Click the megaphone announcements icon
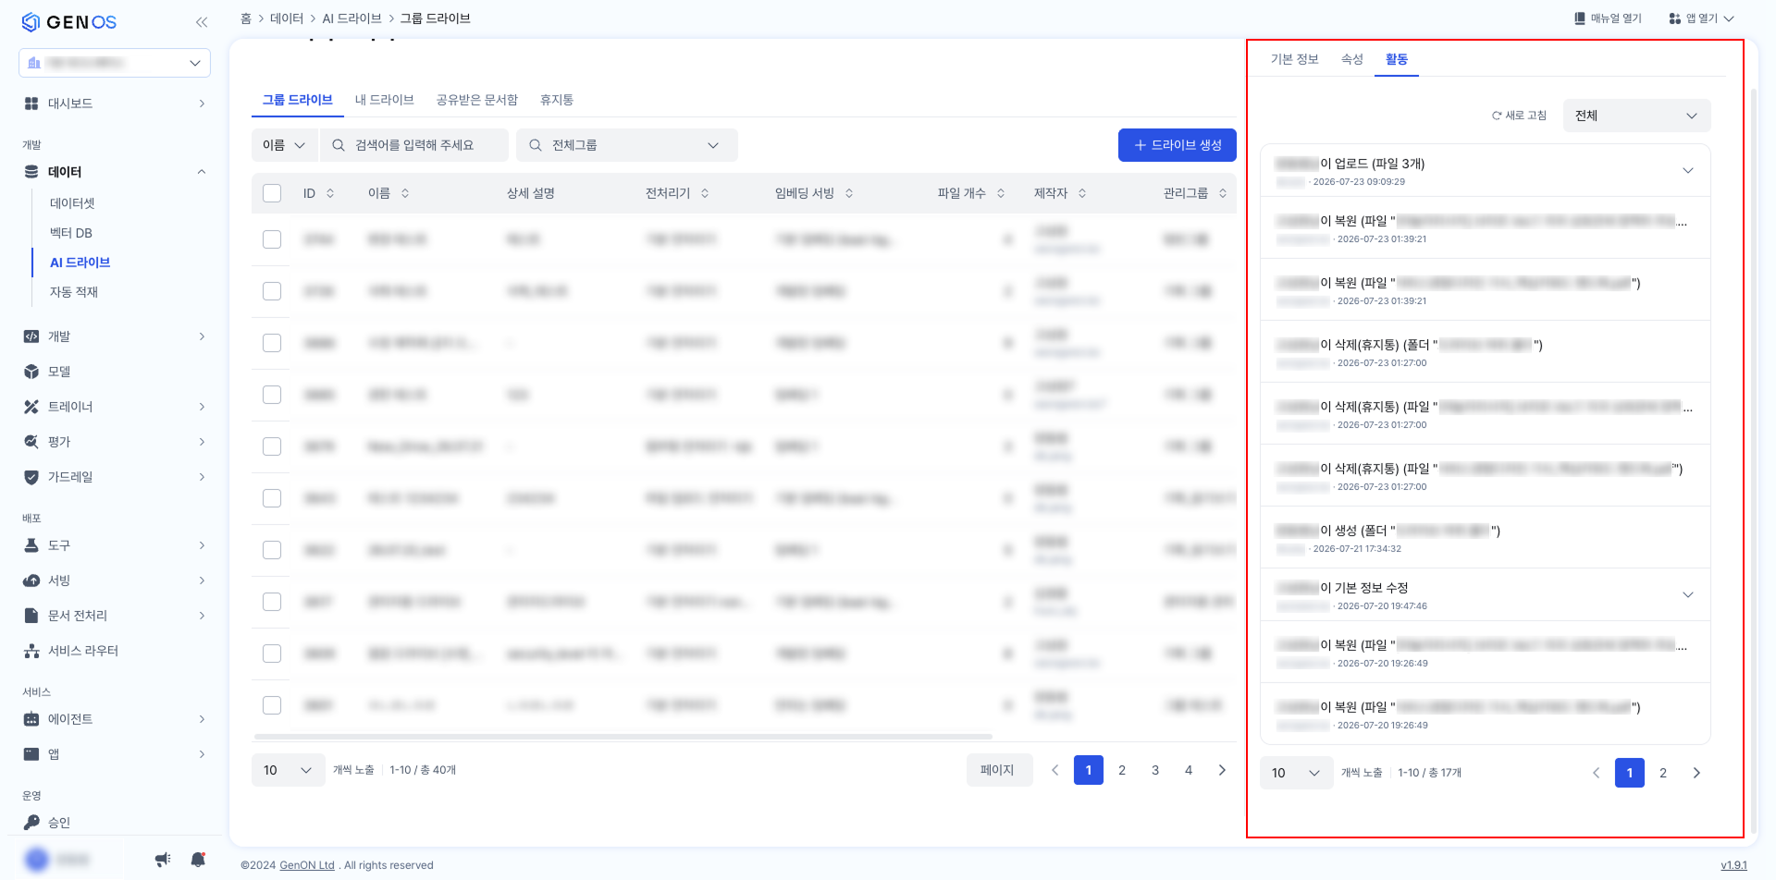This screenshot has width=1776, height=880. (163, 860)
